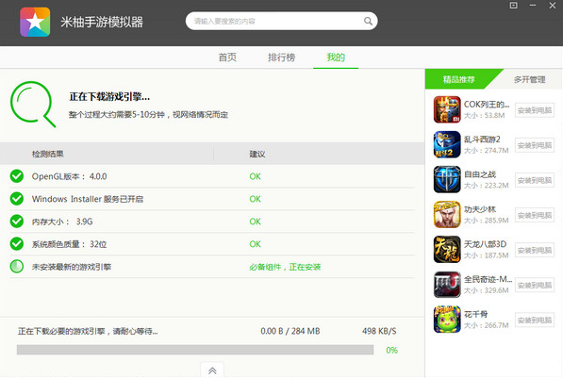Click OK result for OpenGL版本 row
This screenshot has height=378, width=563.
pos(255,176)
